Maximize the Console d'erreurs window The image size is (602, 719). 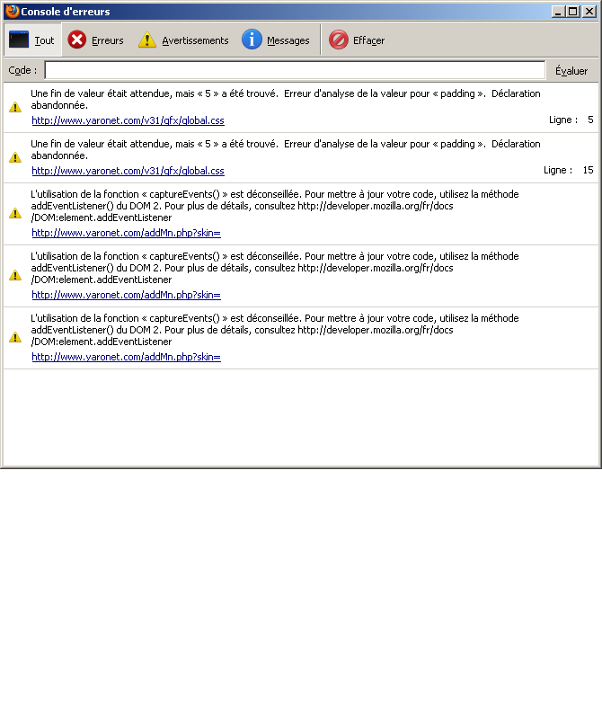572,12
